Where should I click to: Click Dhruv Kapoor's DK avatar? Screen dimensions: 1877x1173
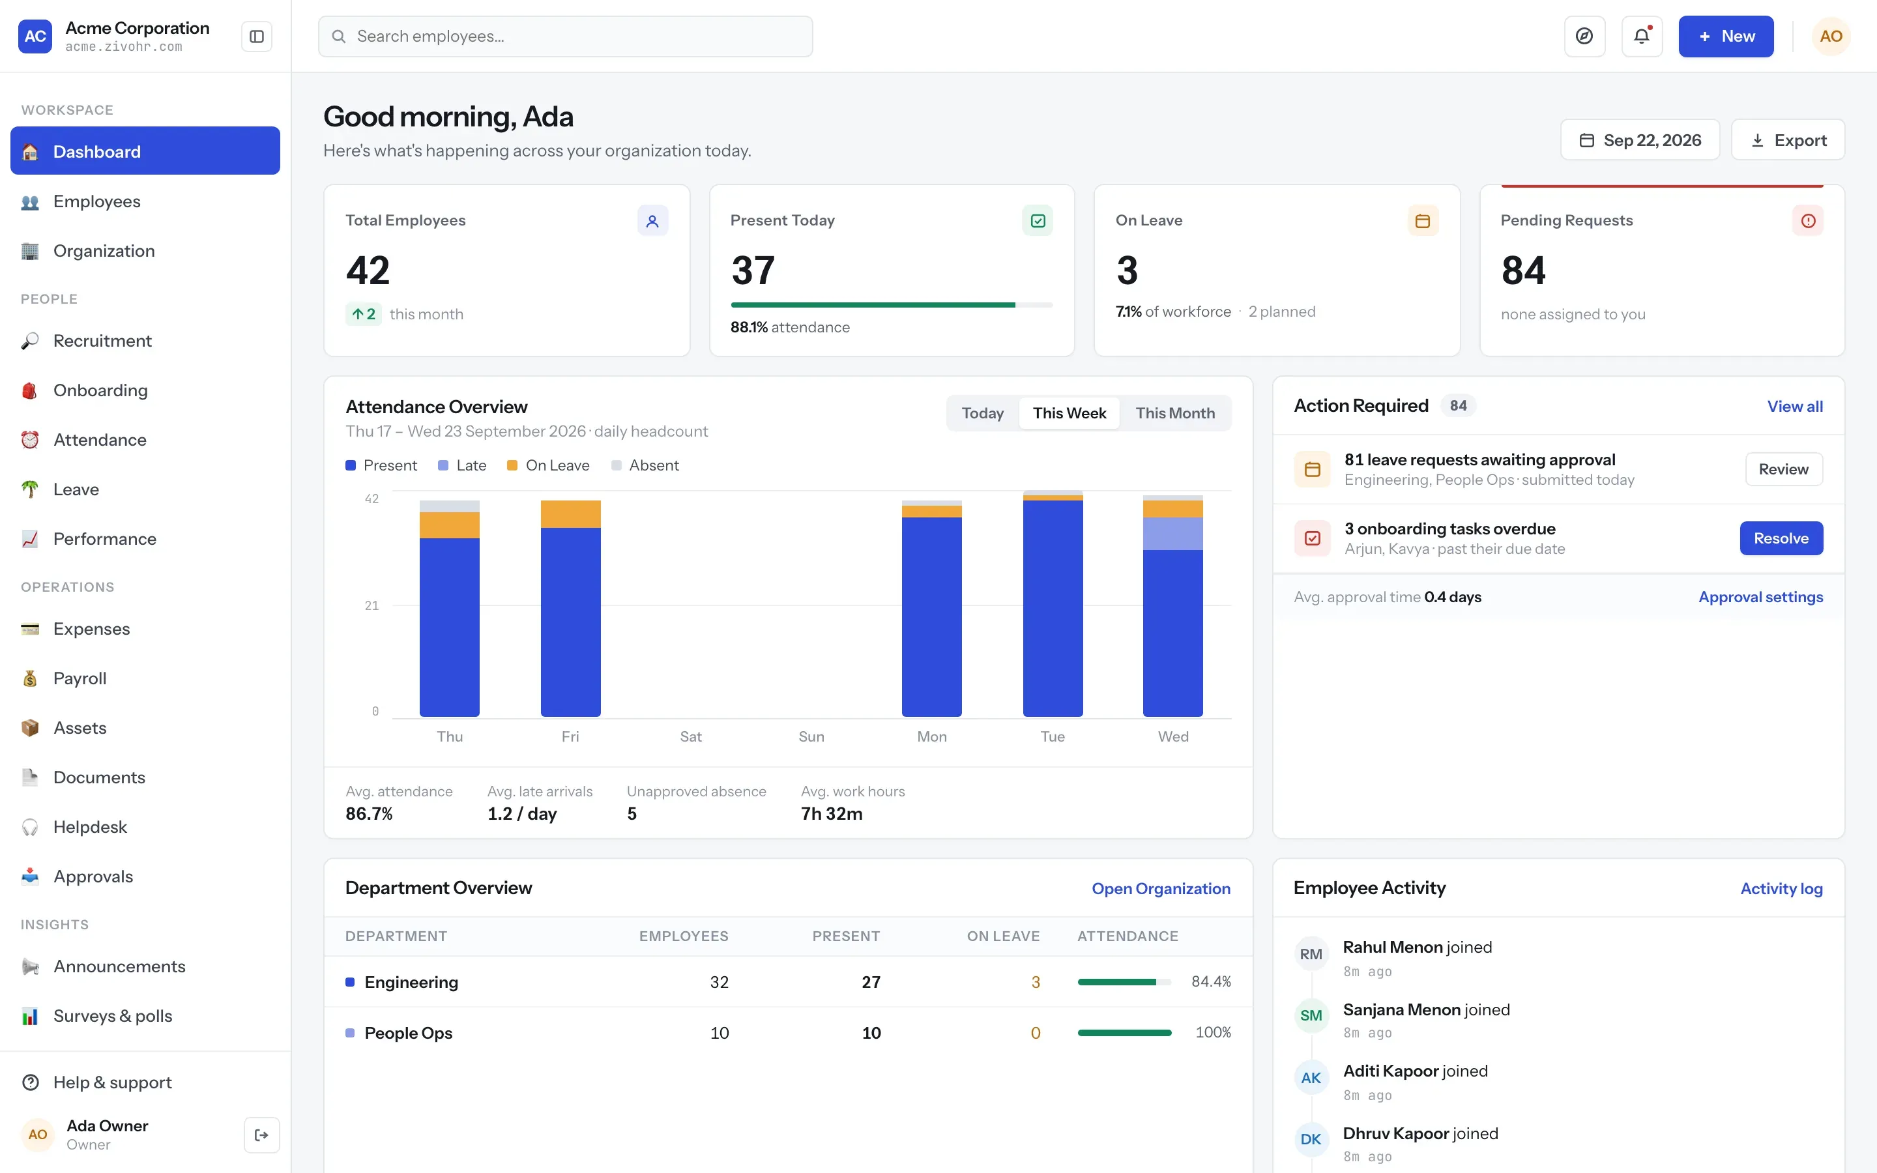1311,1139
